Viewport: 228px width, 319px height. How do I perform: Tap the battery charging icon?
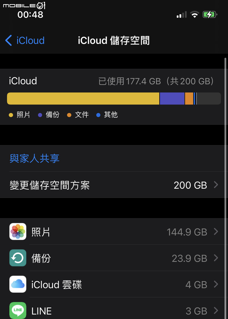(210, 15)
